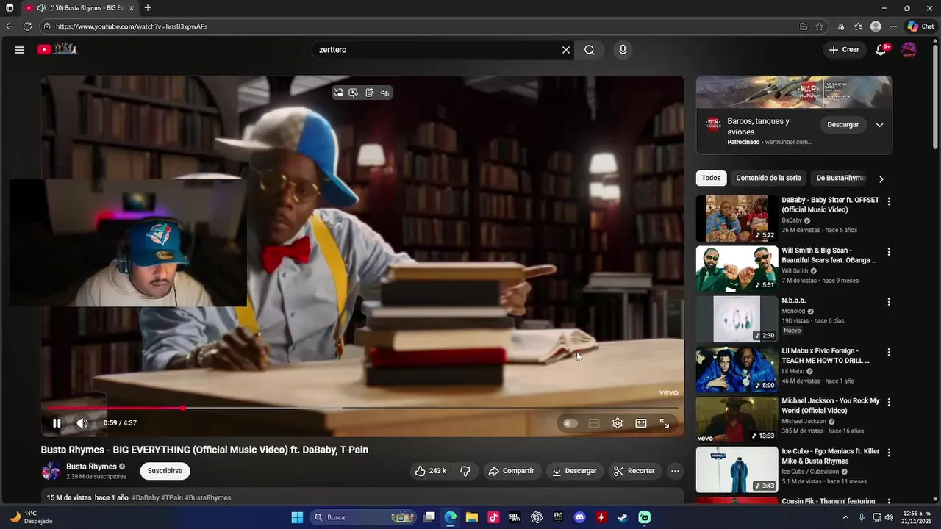Open the N.b.o.b. video title
Image resolution: width=941 pixels, height=529 pixels.
[794, 301]
